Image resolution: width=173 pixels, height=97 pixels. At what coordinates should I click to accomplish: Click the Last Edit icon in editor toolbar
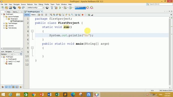pyautogui.click(x=39, y=15)
